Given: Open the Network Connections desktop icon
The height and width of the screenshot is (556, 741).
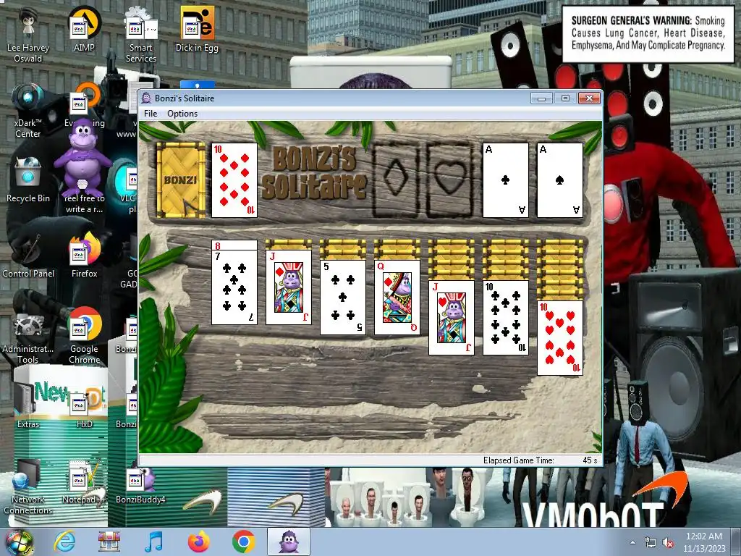Looking at the screenshot, I should (x=28, y=487).
